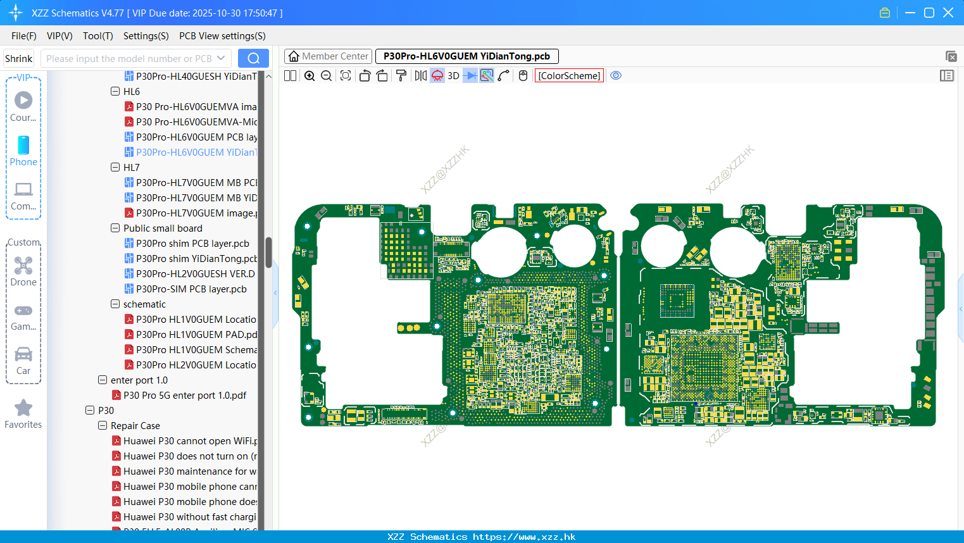Open the Tool(T) menu

point(98,36)
